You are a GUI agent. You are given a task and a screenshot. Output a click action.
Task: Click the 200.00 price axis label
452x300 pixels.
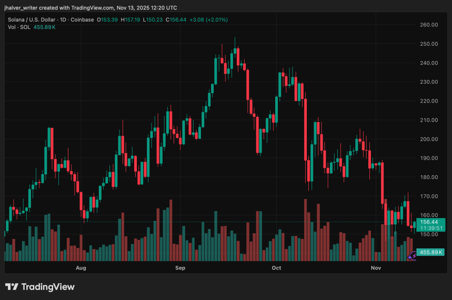point(429,139)
